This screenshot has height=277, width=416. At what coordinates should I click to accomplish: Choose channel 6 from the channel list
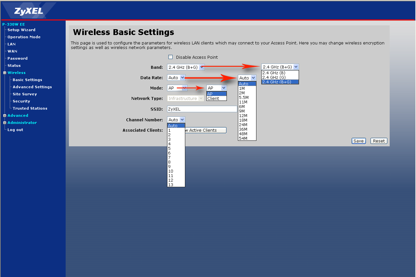176,153
